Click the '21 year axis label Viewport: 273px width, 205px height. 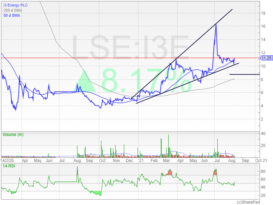(141, 160)
